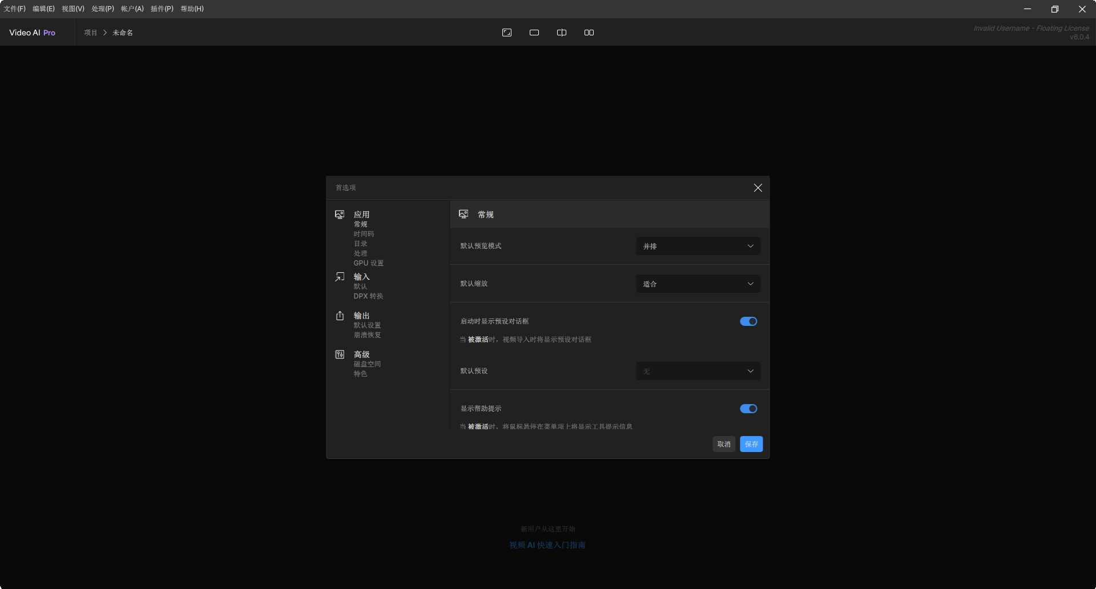Select GPU 设置 in preferences sidebar
The width and height of the screenshot is (1096, 589).
pos(368,263)
